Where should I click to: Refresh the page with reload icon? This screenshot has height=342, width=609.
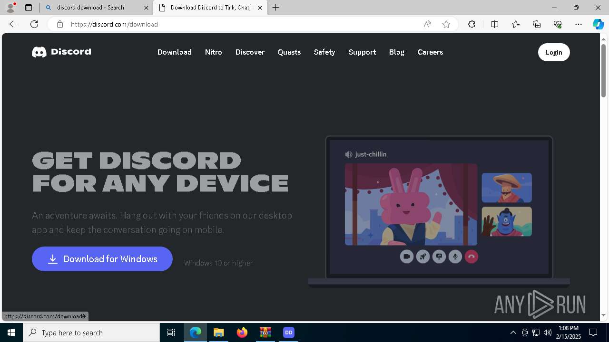tap(34, 24)
